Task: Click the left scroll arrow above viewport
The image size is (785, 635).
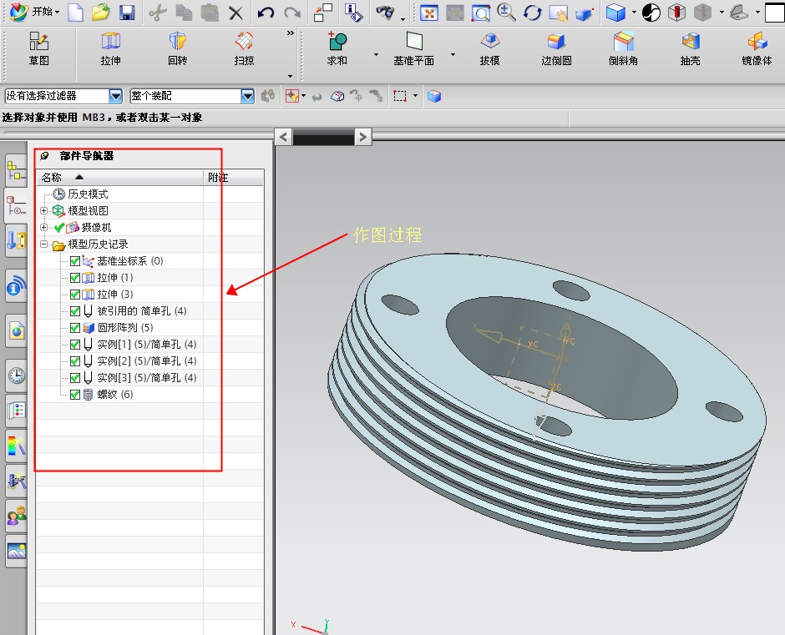Action: point(283,137)
